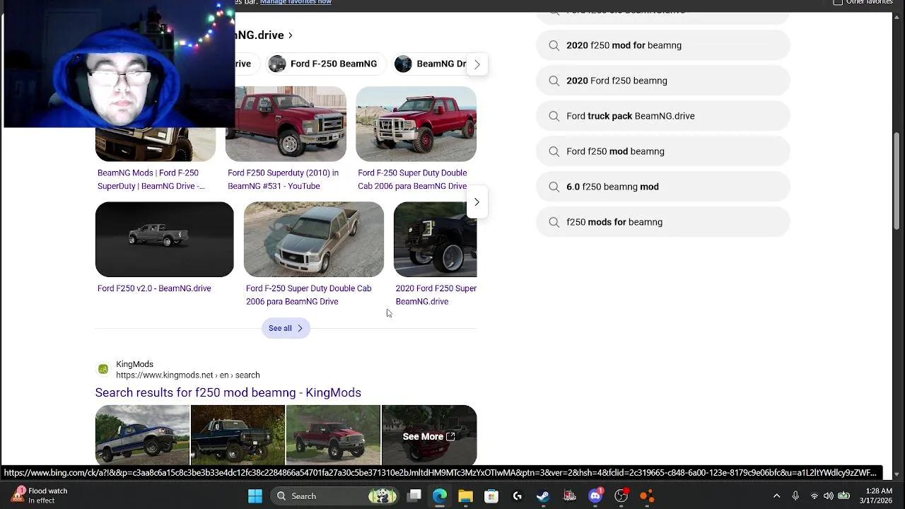Viewport: 905px width, 509px height.
Task: Open 'BeamNG Mods | Ford F-250 SuperDuty' caption link
Action: click(x=151, y=180)
